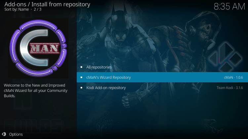
Task: Open the All repositories entry
Action: point(99,67)
